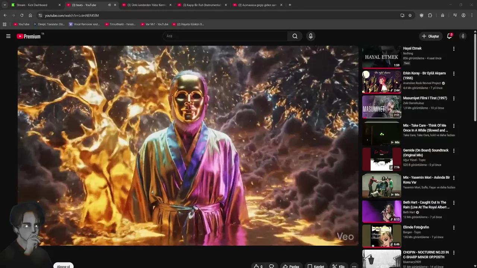Share the video using Paylaş
Image resolution: width=477 pixels, height=268 pixels.
click(x=291, y=267)
